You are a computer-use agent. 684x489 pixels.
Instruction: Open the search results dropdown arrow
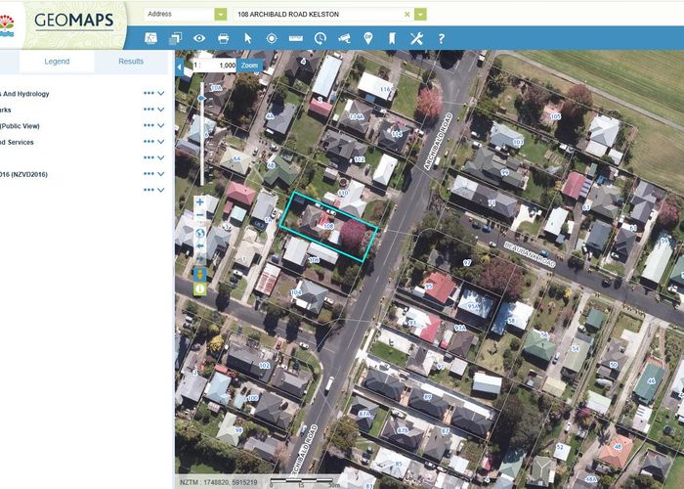420,14
